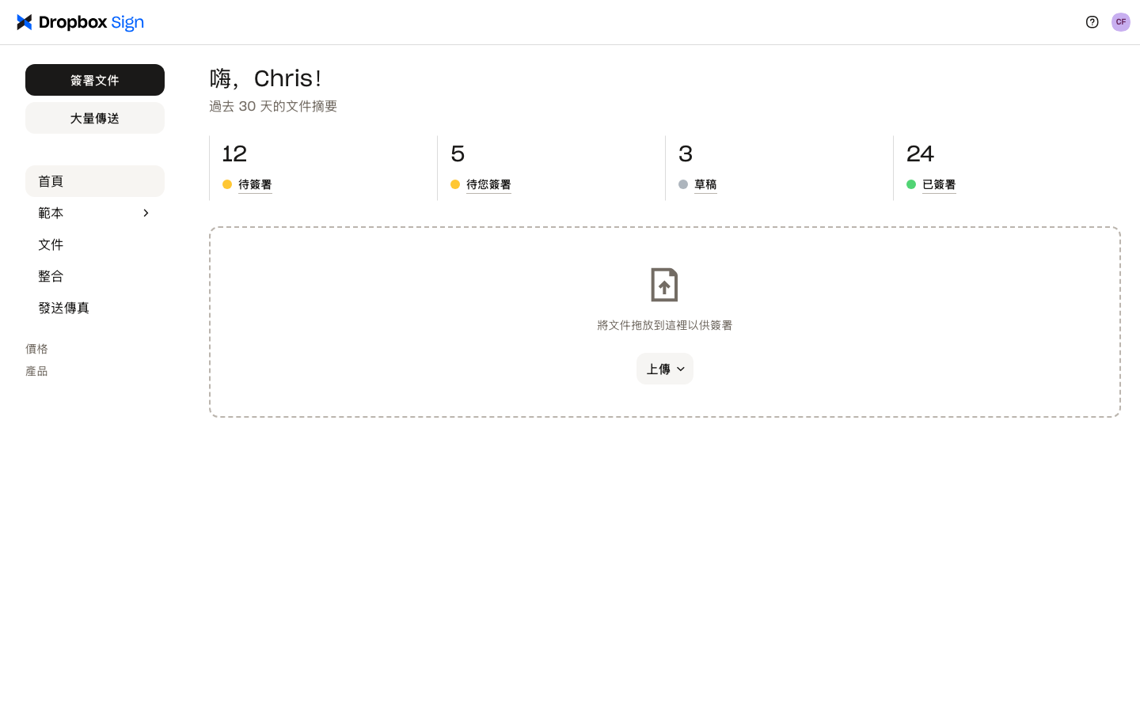
Task: Open the 上傳 dropdown
Action: (665, 369)
